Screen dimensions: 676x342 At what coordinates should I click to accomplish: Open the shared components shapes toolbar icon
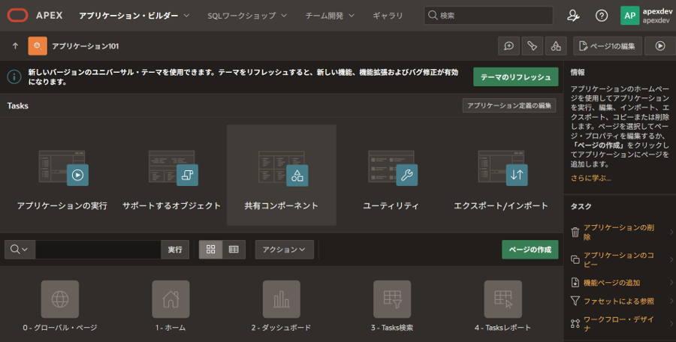(x=556, y=46)
